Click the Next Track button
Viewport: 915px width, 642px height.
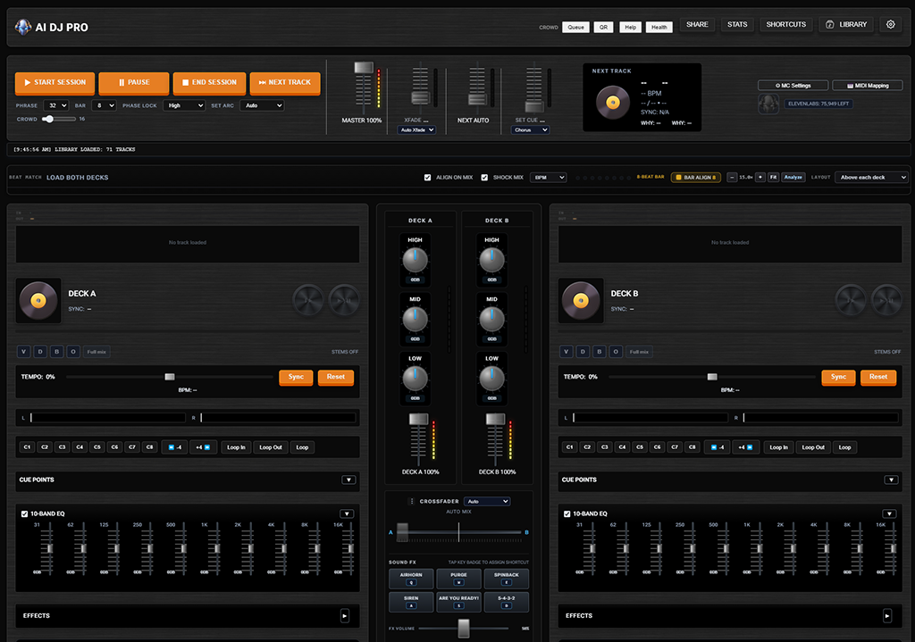285,83
